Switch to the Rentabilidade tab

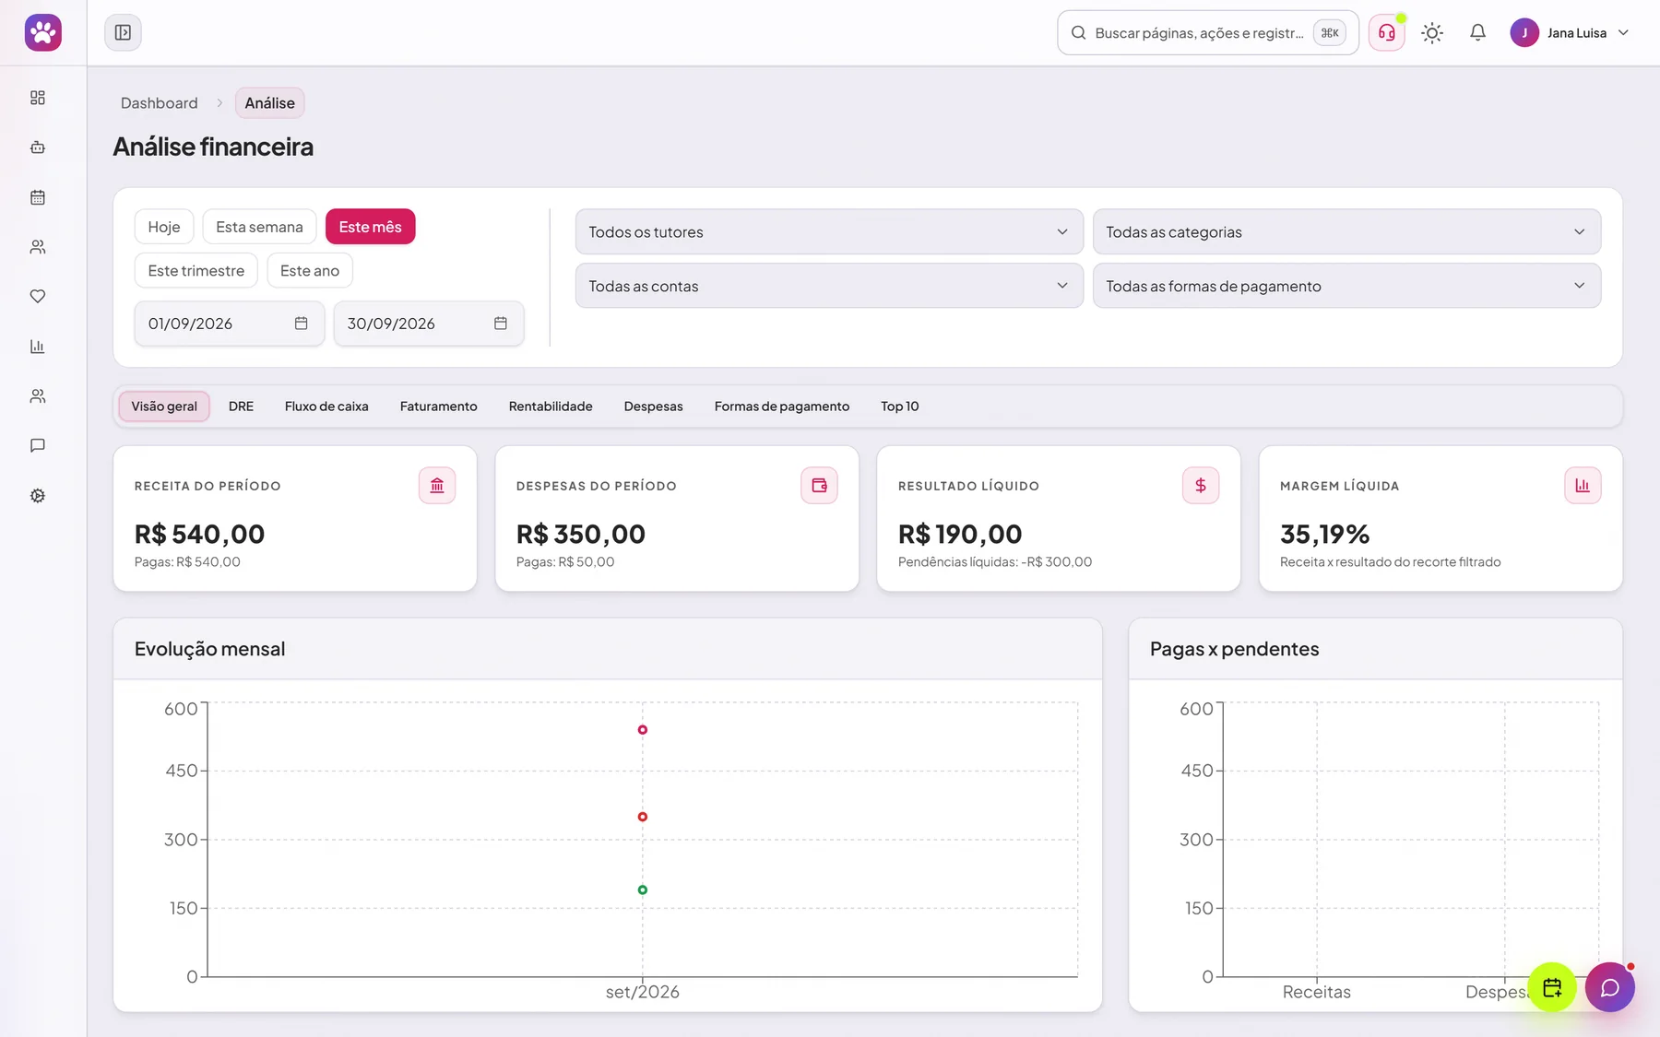(x=551, y=407)
